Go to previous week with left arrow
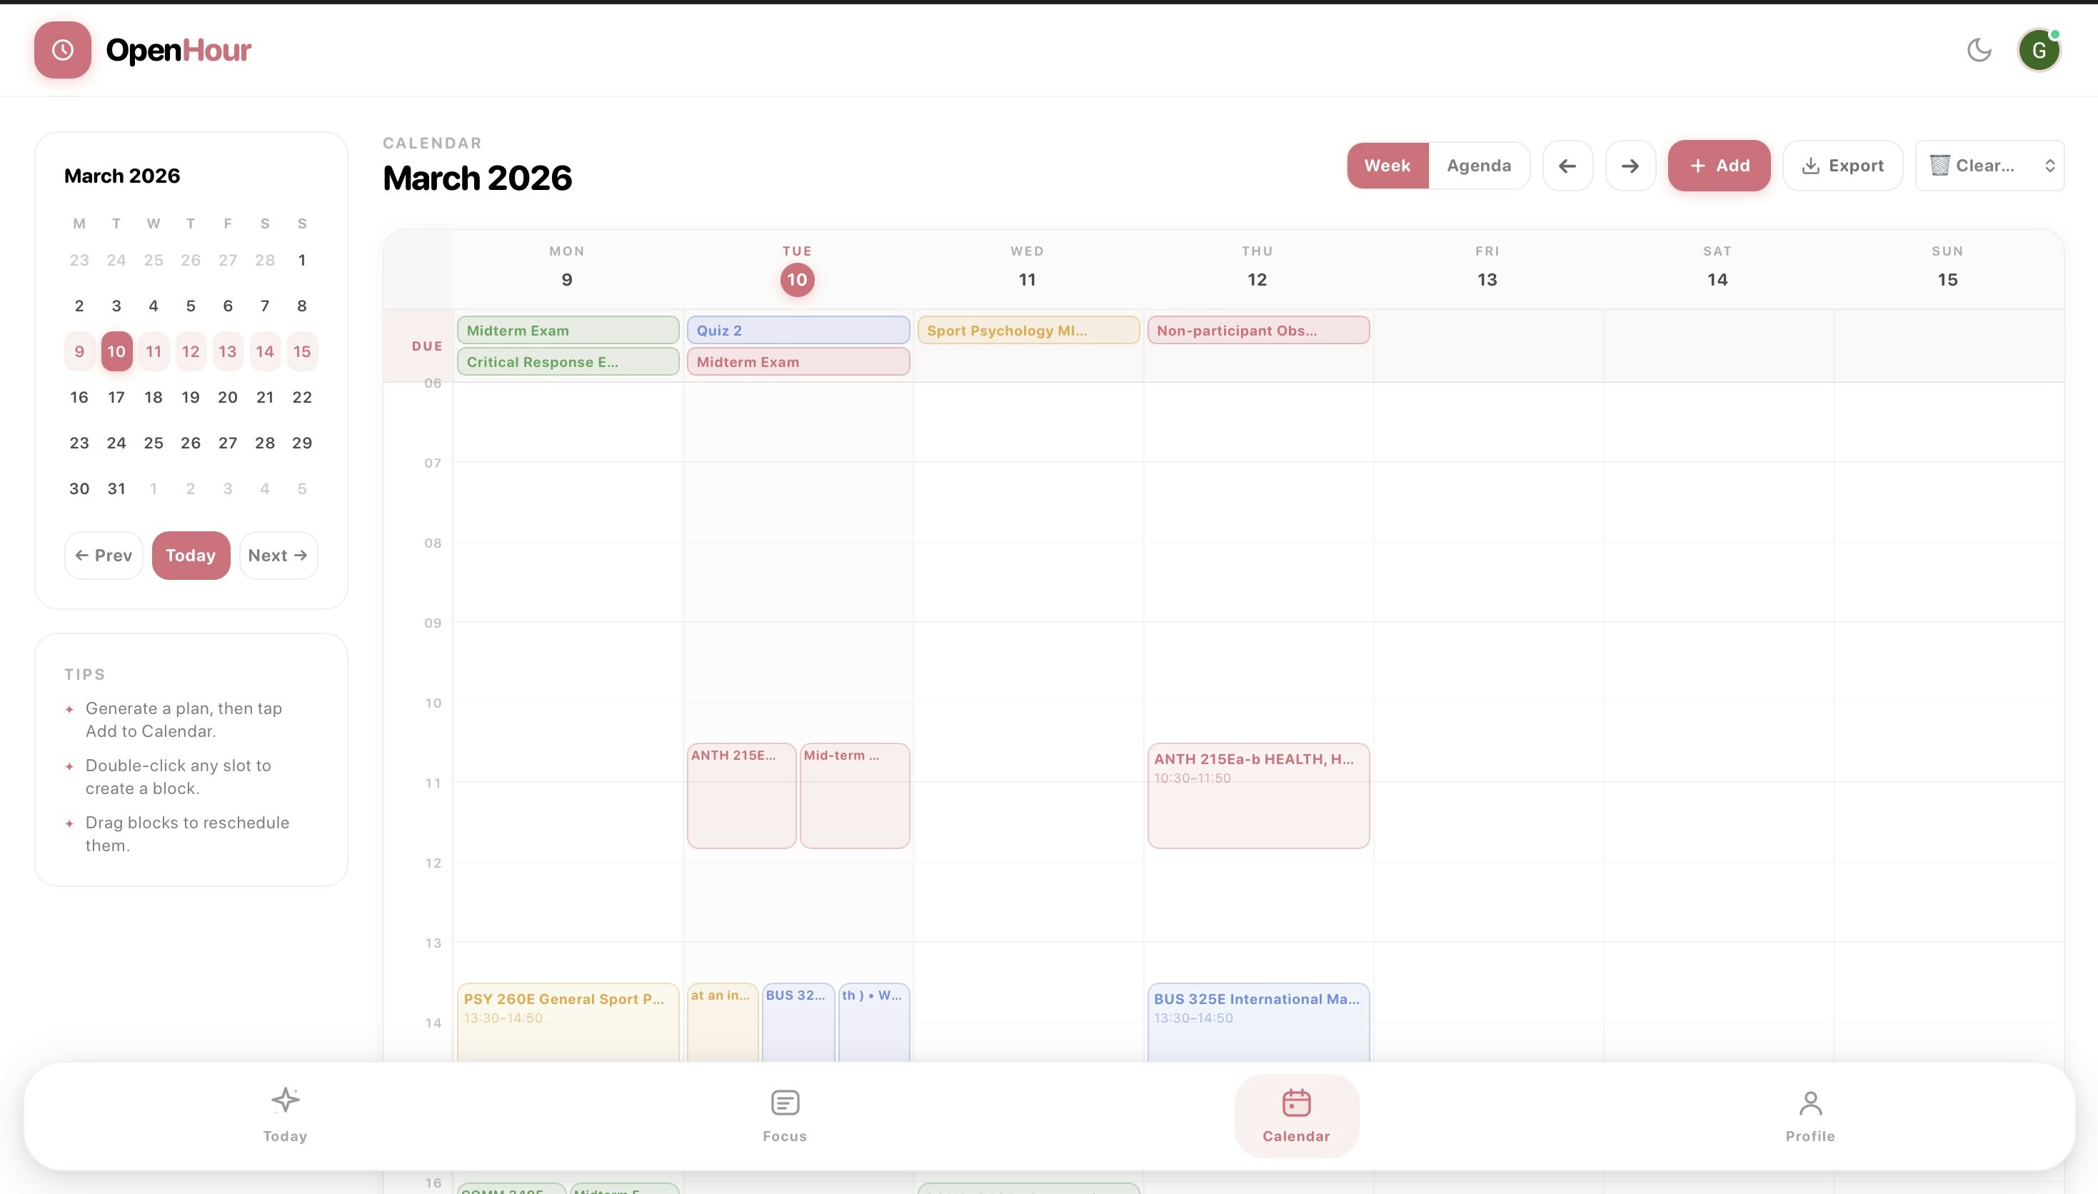Viewport: 2098px width, 1194px height. click(1567, 166)
